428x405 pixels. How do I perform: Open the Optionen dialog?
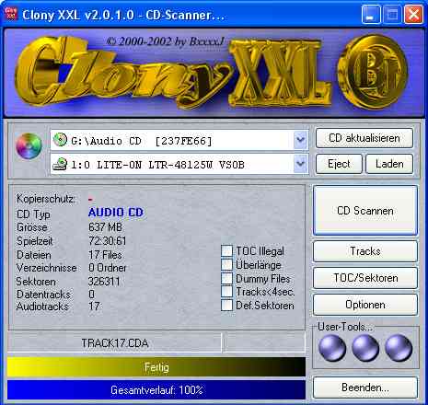click(x=365, y=305)
